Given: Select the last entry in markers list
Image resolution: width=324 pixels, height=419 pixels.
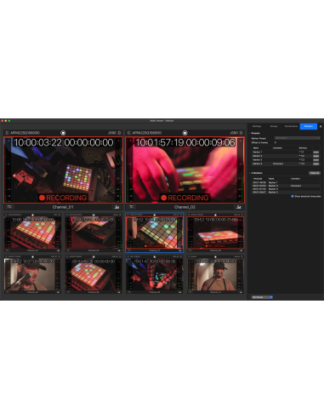Looking at the screenshot, I should [286, 192].
